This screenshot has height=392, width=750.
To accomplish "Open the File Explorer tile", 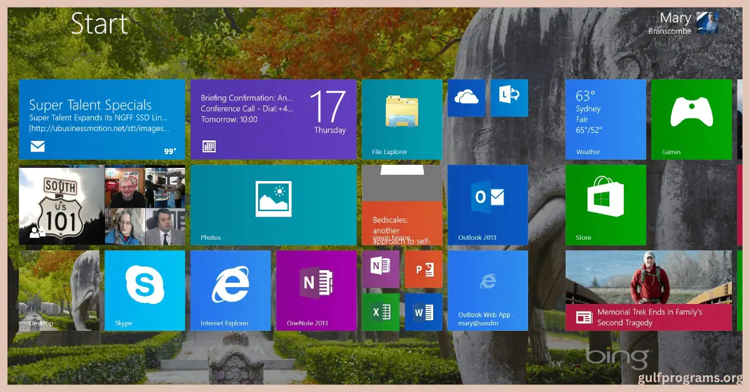I will click(402, 119).
